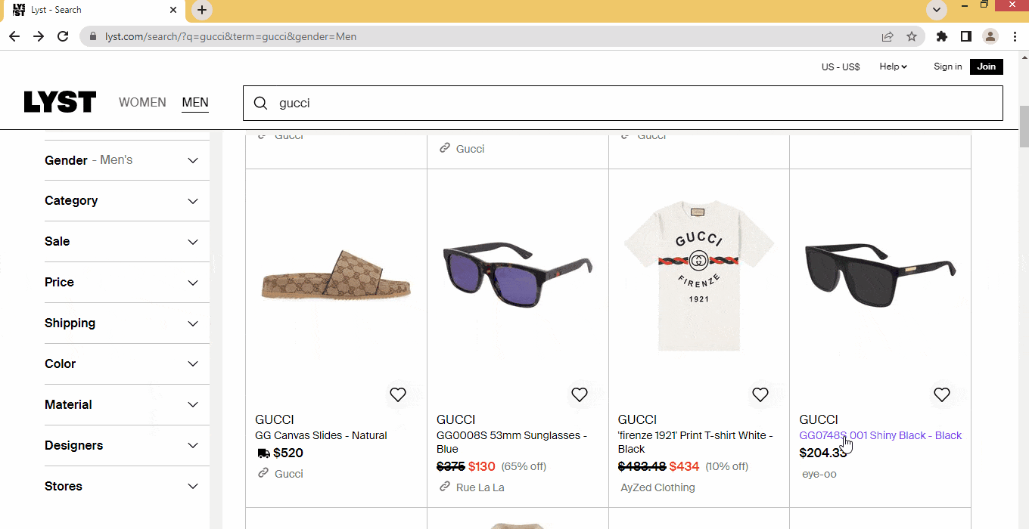Open the black sunglasses product image
This screenshot has height=529, width=1029.
881,277
